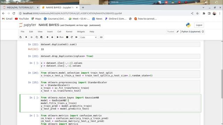The image size is (223, 125).
Task: Open the Cell menu
Action: coord(59,32)
